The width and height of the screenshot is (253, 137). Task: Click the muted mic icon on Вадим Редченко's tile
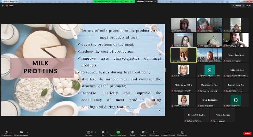(x=225, y=46)
